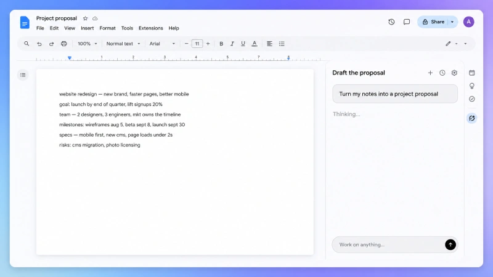Click the pencil editing mode icon
Screen dimensions: 493x277
448,44
